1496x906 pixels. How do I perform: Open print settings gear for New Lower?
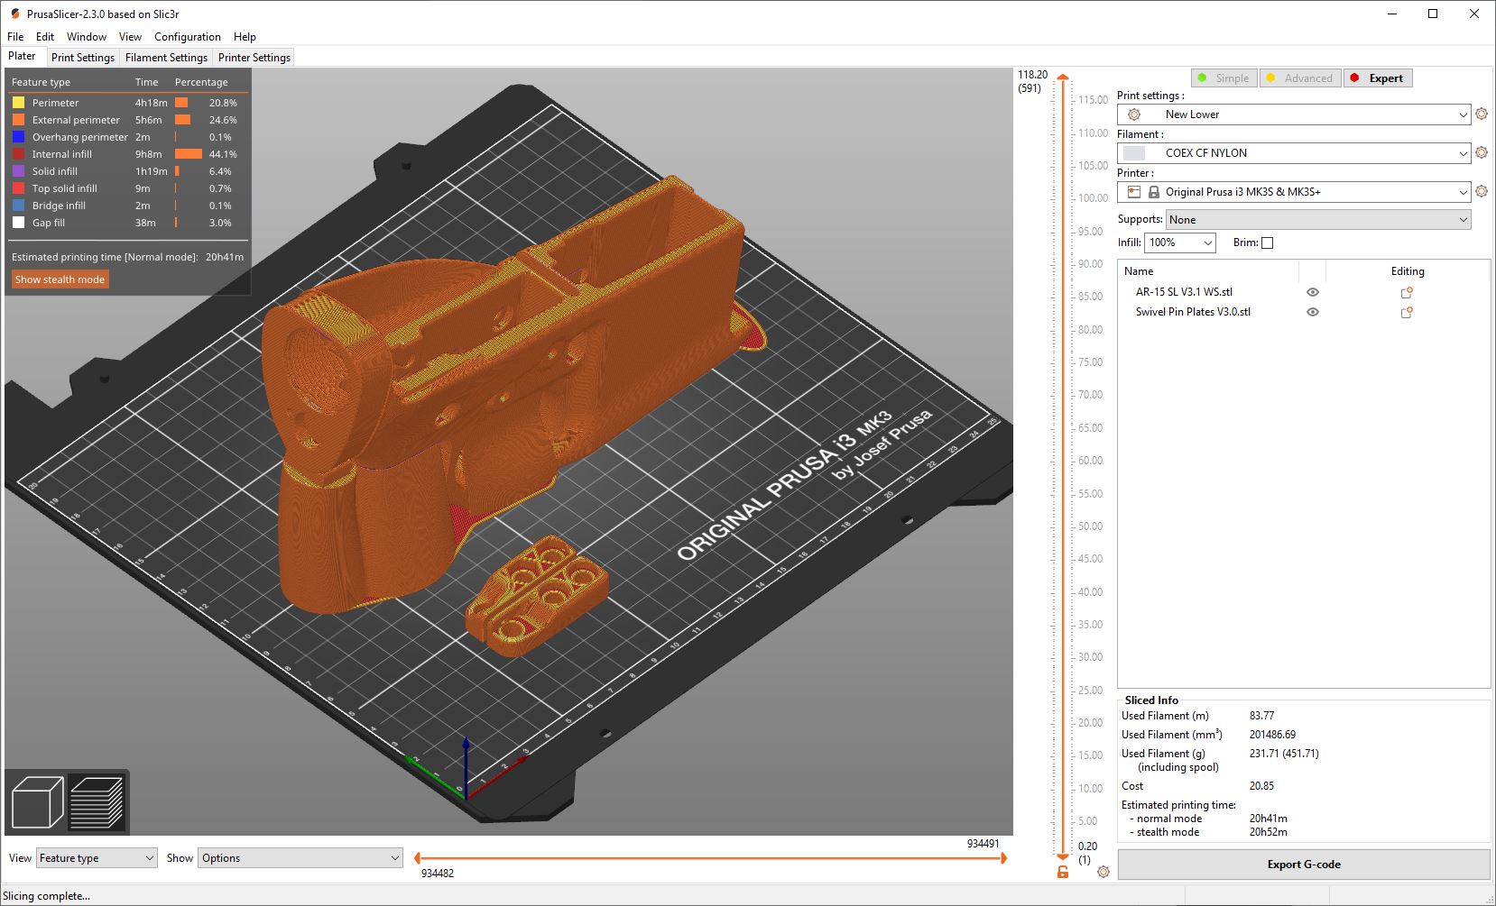[x=1481, y=114]
